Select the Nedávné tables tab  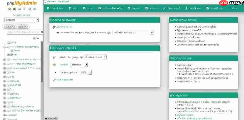[x=10, y=27]
